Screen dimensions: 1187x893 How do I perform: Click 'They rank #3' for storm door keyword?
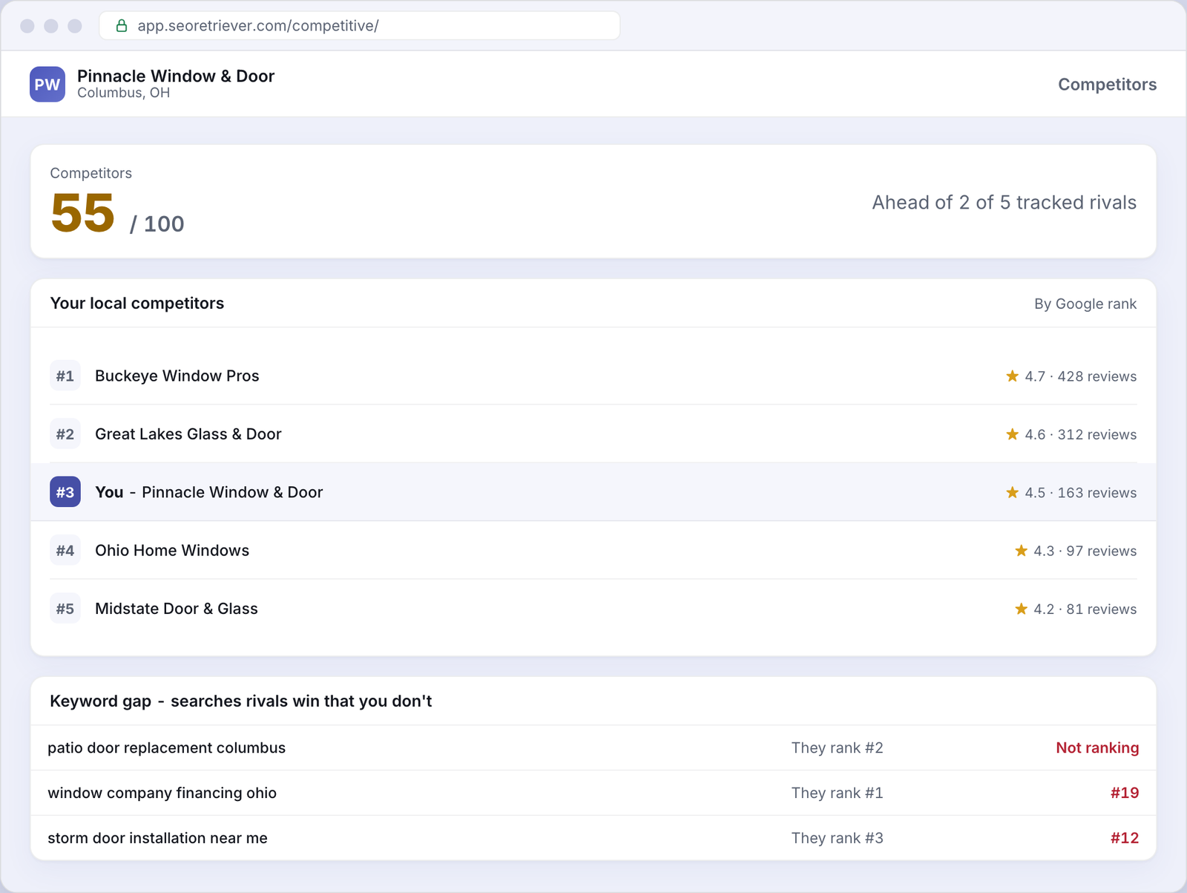click(x=837, y=838)
